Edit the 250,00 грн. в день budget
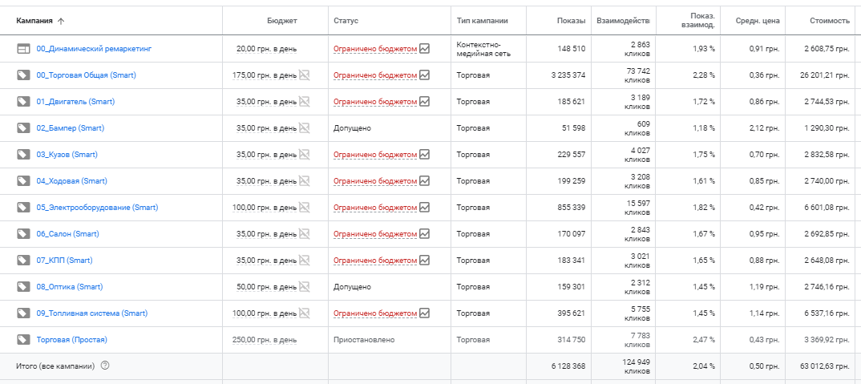This screenshot has width=861, height=384. (264, 339)
